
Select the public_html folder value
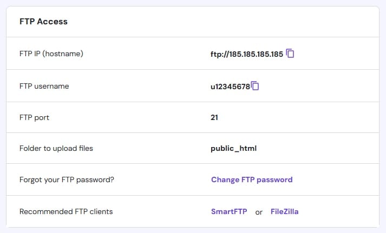[233, 148]
